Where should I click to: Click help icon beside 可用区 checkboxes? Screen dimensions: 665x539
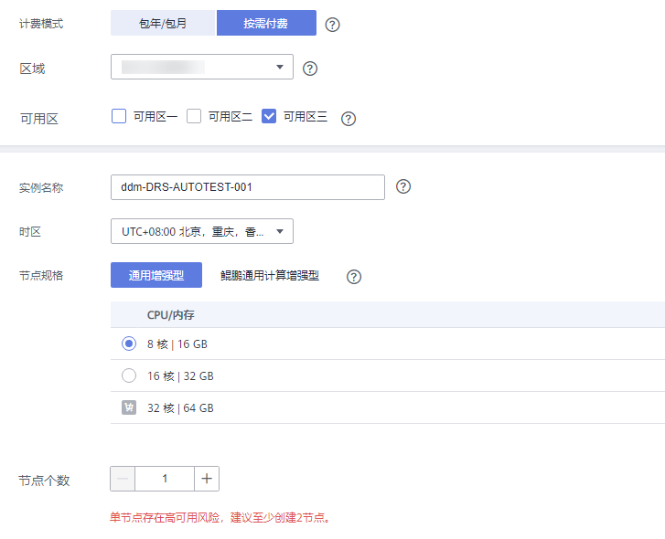click(348, 118)
